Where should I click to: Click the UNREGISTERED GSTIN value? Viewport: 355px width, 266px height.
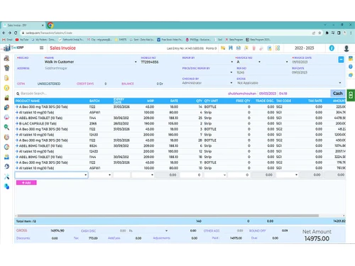(x=49, y=84)
